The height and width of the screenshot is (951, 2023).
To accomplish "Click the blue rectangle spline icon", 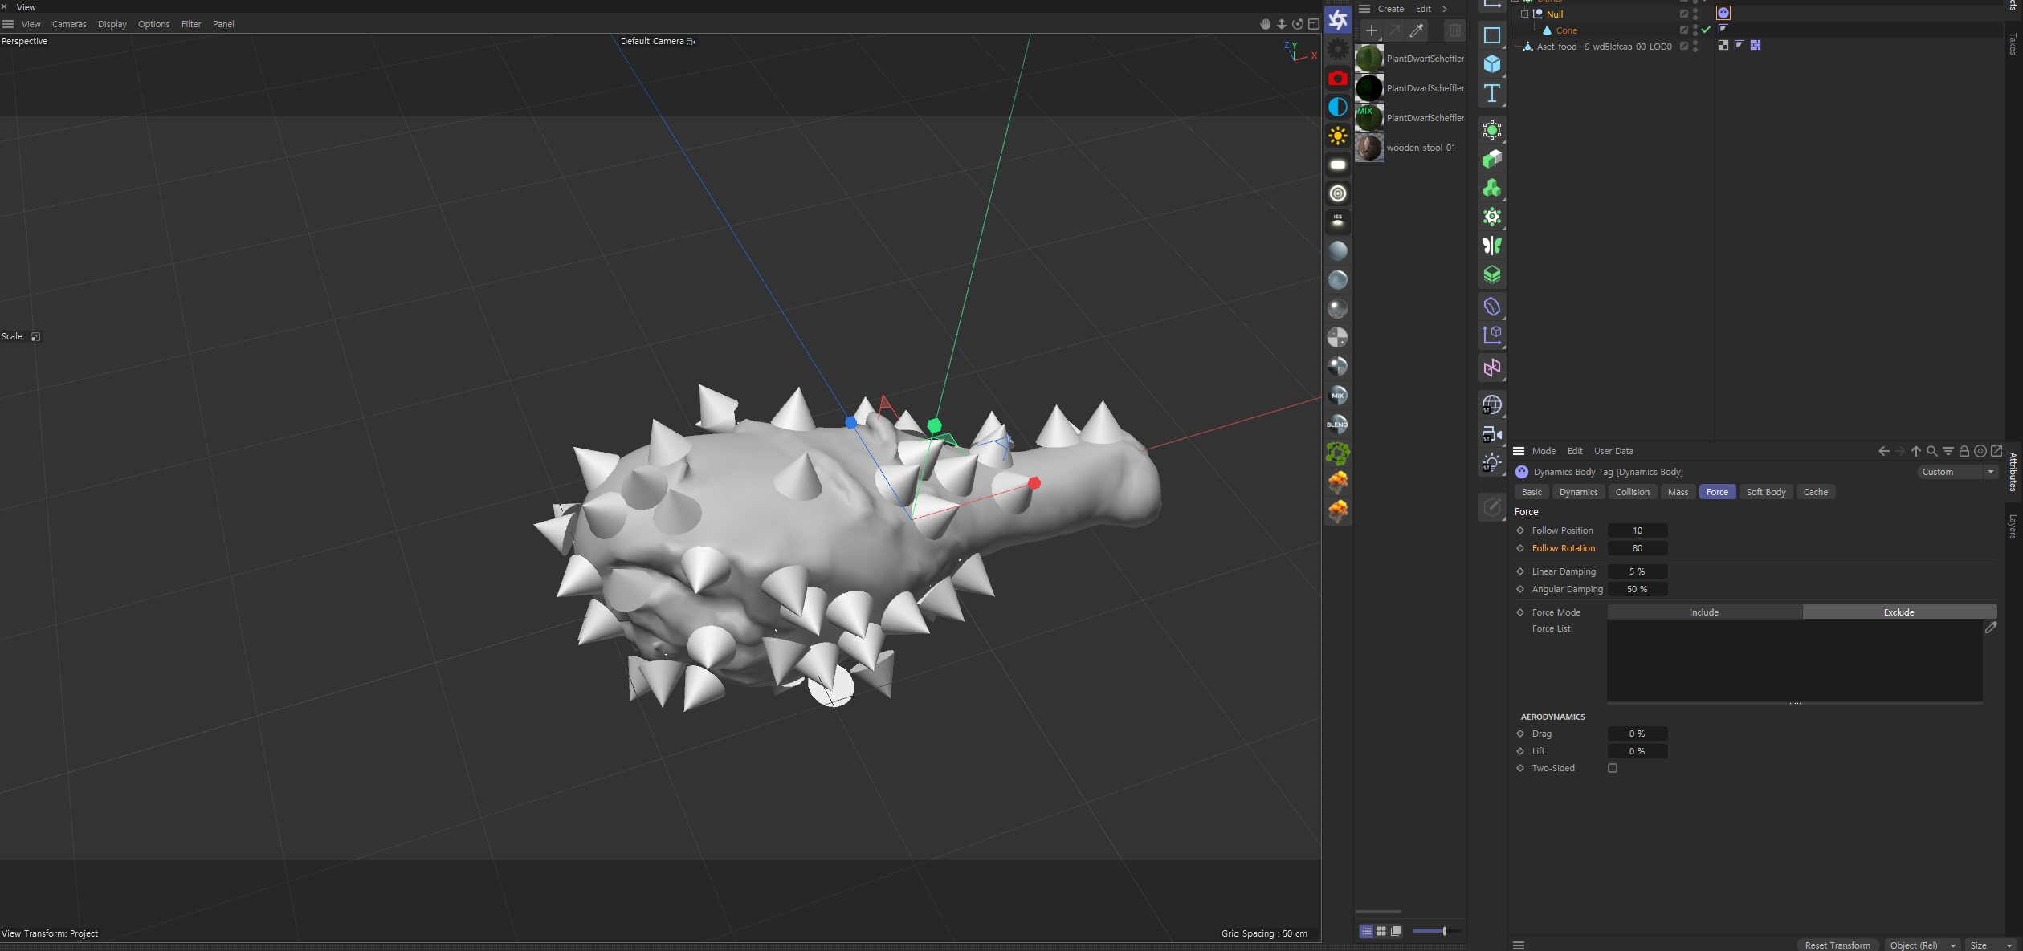I will click(x=1491, y=35).
